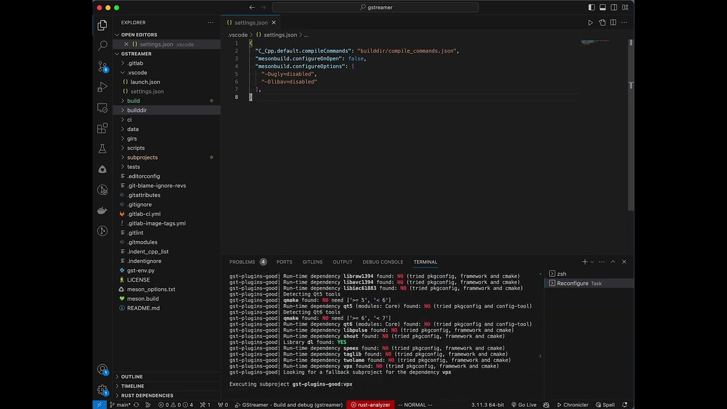Close settings.json under Open Editors
727x409 pixels.
point(126,44)
